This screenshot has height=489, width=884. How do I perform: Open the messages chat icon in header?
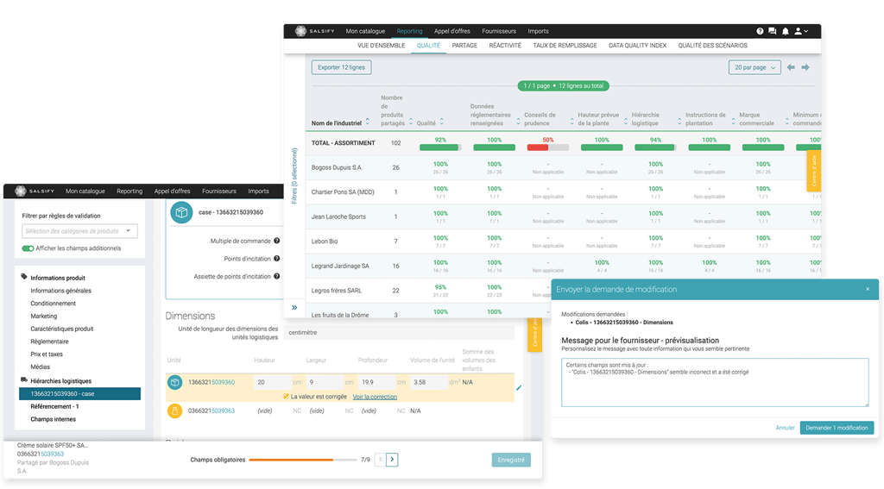pyautogui.click(x=773, y=31)
